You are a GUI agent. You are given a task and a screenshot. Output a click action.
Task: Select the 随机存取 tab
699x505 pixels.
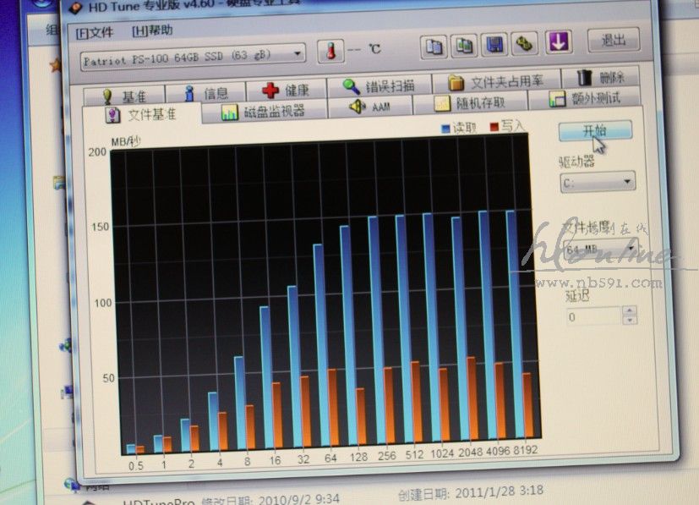click(471, 103)
